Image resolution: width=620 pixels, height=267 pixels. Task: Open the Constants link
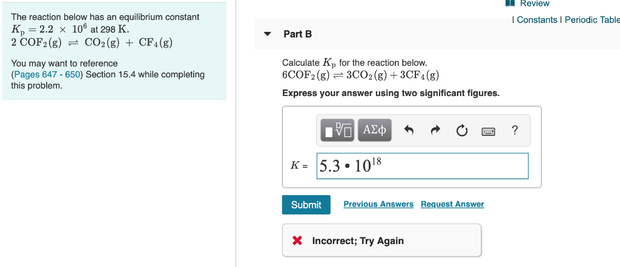537,20
